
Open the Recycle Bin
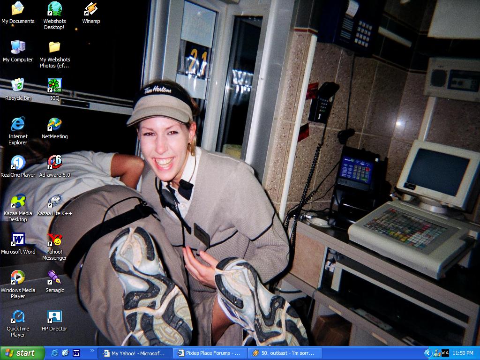[18, 86]
